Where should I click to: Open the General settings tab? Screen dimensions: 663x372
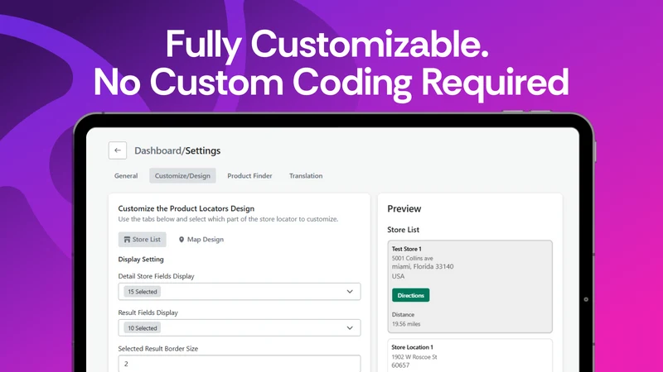tap(126, 176)
